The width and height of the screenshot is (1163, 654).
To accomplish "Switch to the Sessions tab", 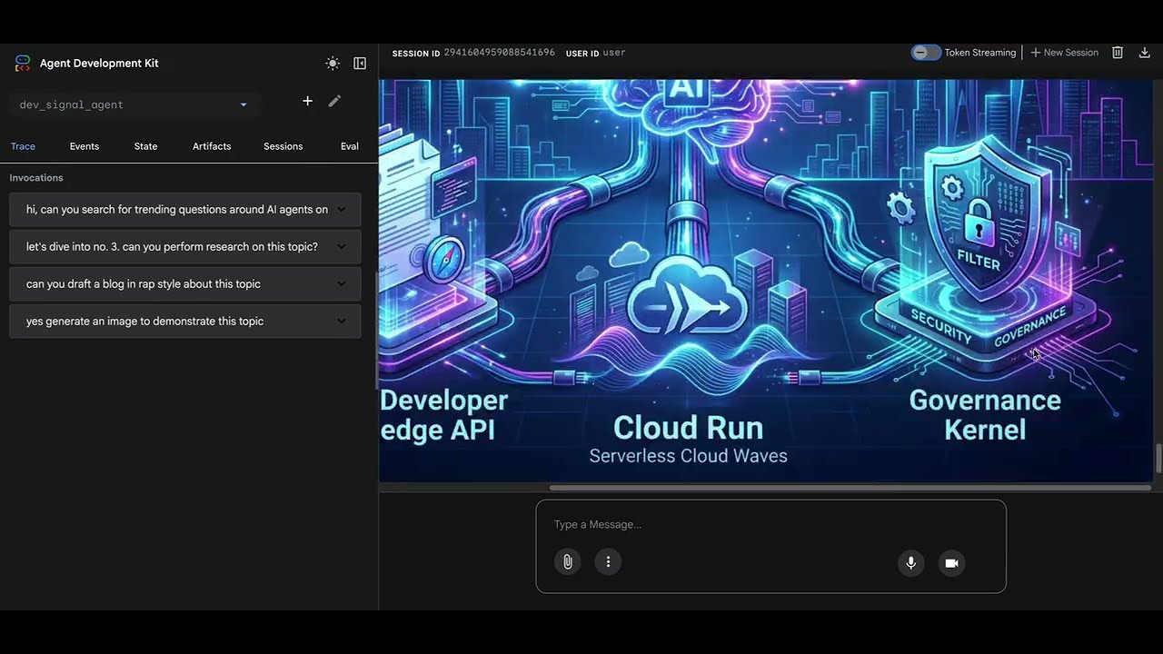I will pyautogui.click(x=283, y=146).
